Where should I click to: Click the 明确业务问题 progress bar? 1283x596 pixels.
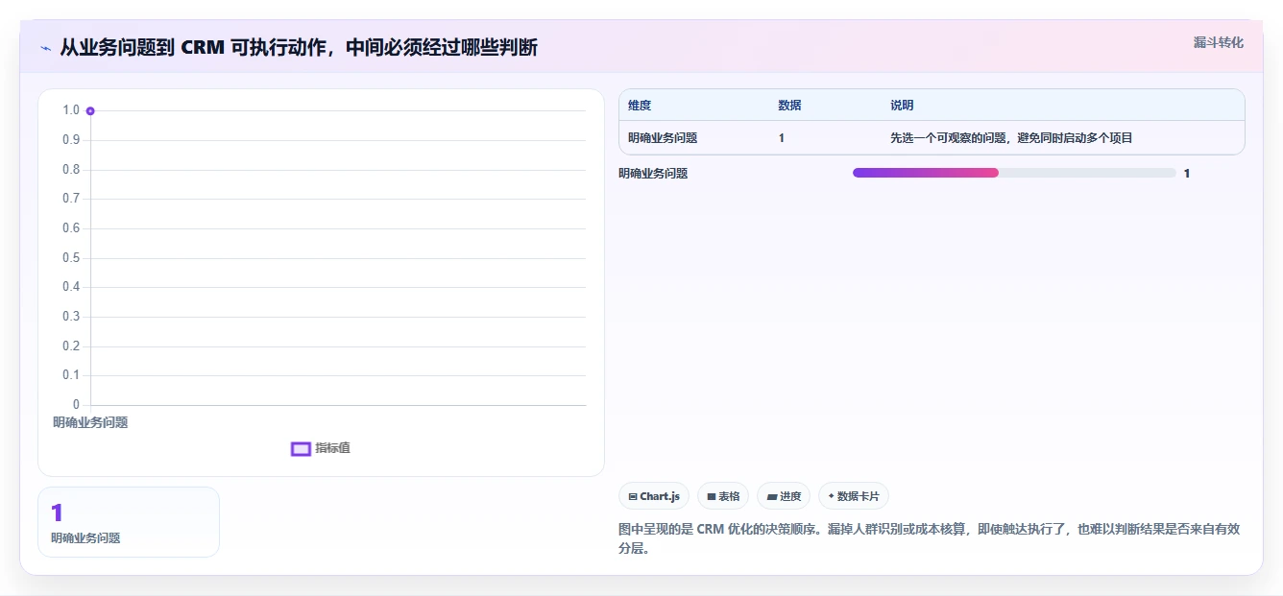1014,173
